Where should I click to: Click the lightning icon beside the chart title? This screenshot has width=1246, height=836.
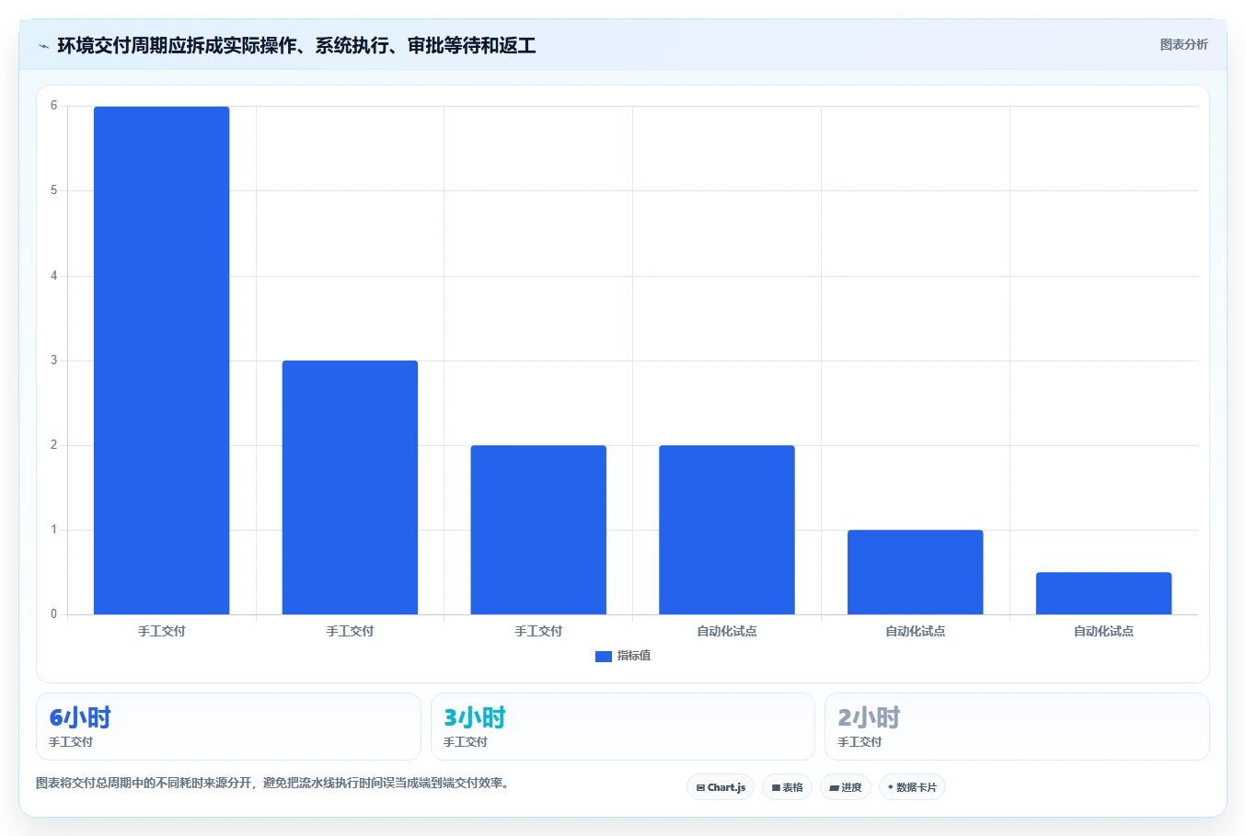point(43,46)
